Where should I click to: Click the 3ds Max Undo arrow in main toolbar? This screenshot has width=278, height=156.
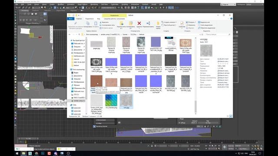pyautogui.click(x=17, y=8)
